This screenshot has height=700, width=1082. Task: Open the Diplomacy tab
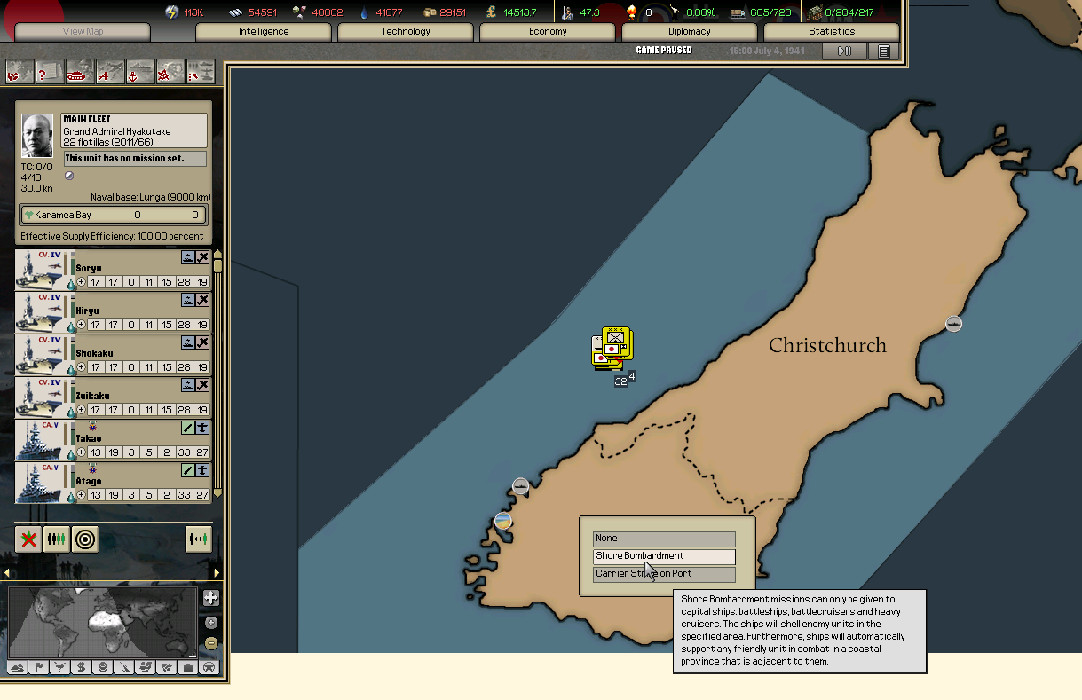click(690, 32)
